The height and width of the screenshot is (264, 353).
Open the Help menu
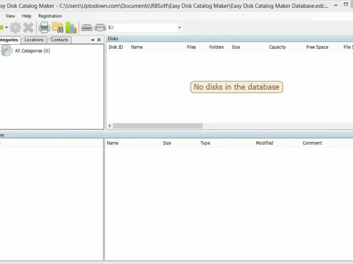tap(26, 16)
